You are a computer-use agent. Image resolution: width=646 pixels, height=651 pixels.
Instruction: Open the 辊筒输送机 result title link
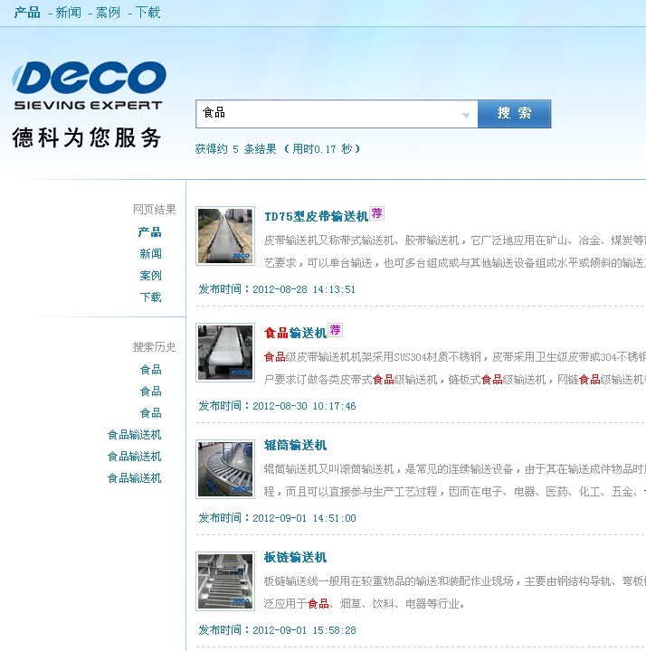click(x=295, y=446)
